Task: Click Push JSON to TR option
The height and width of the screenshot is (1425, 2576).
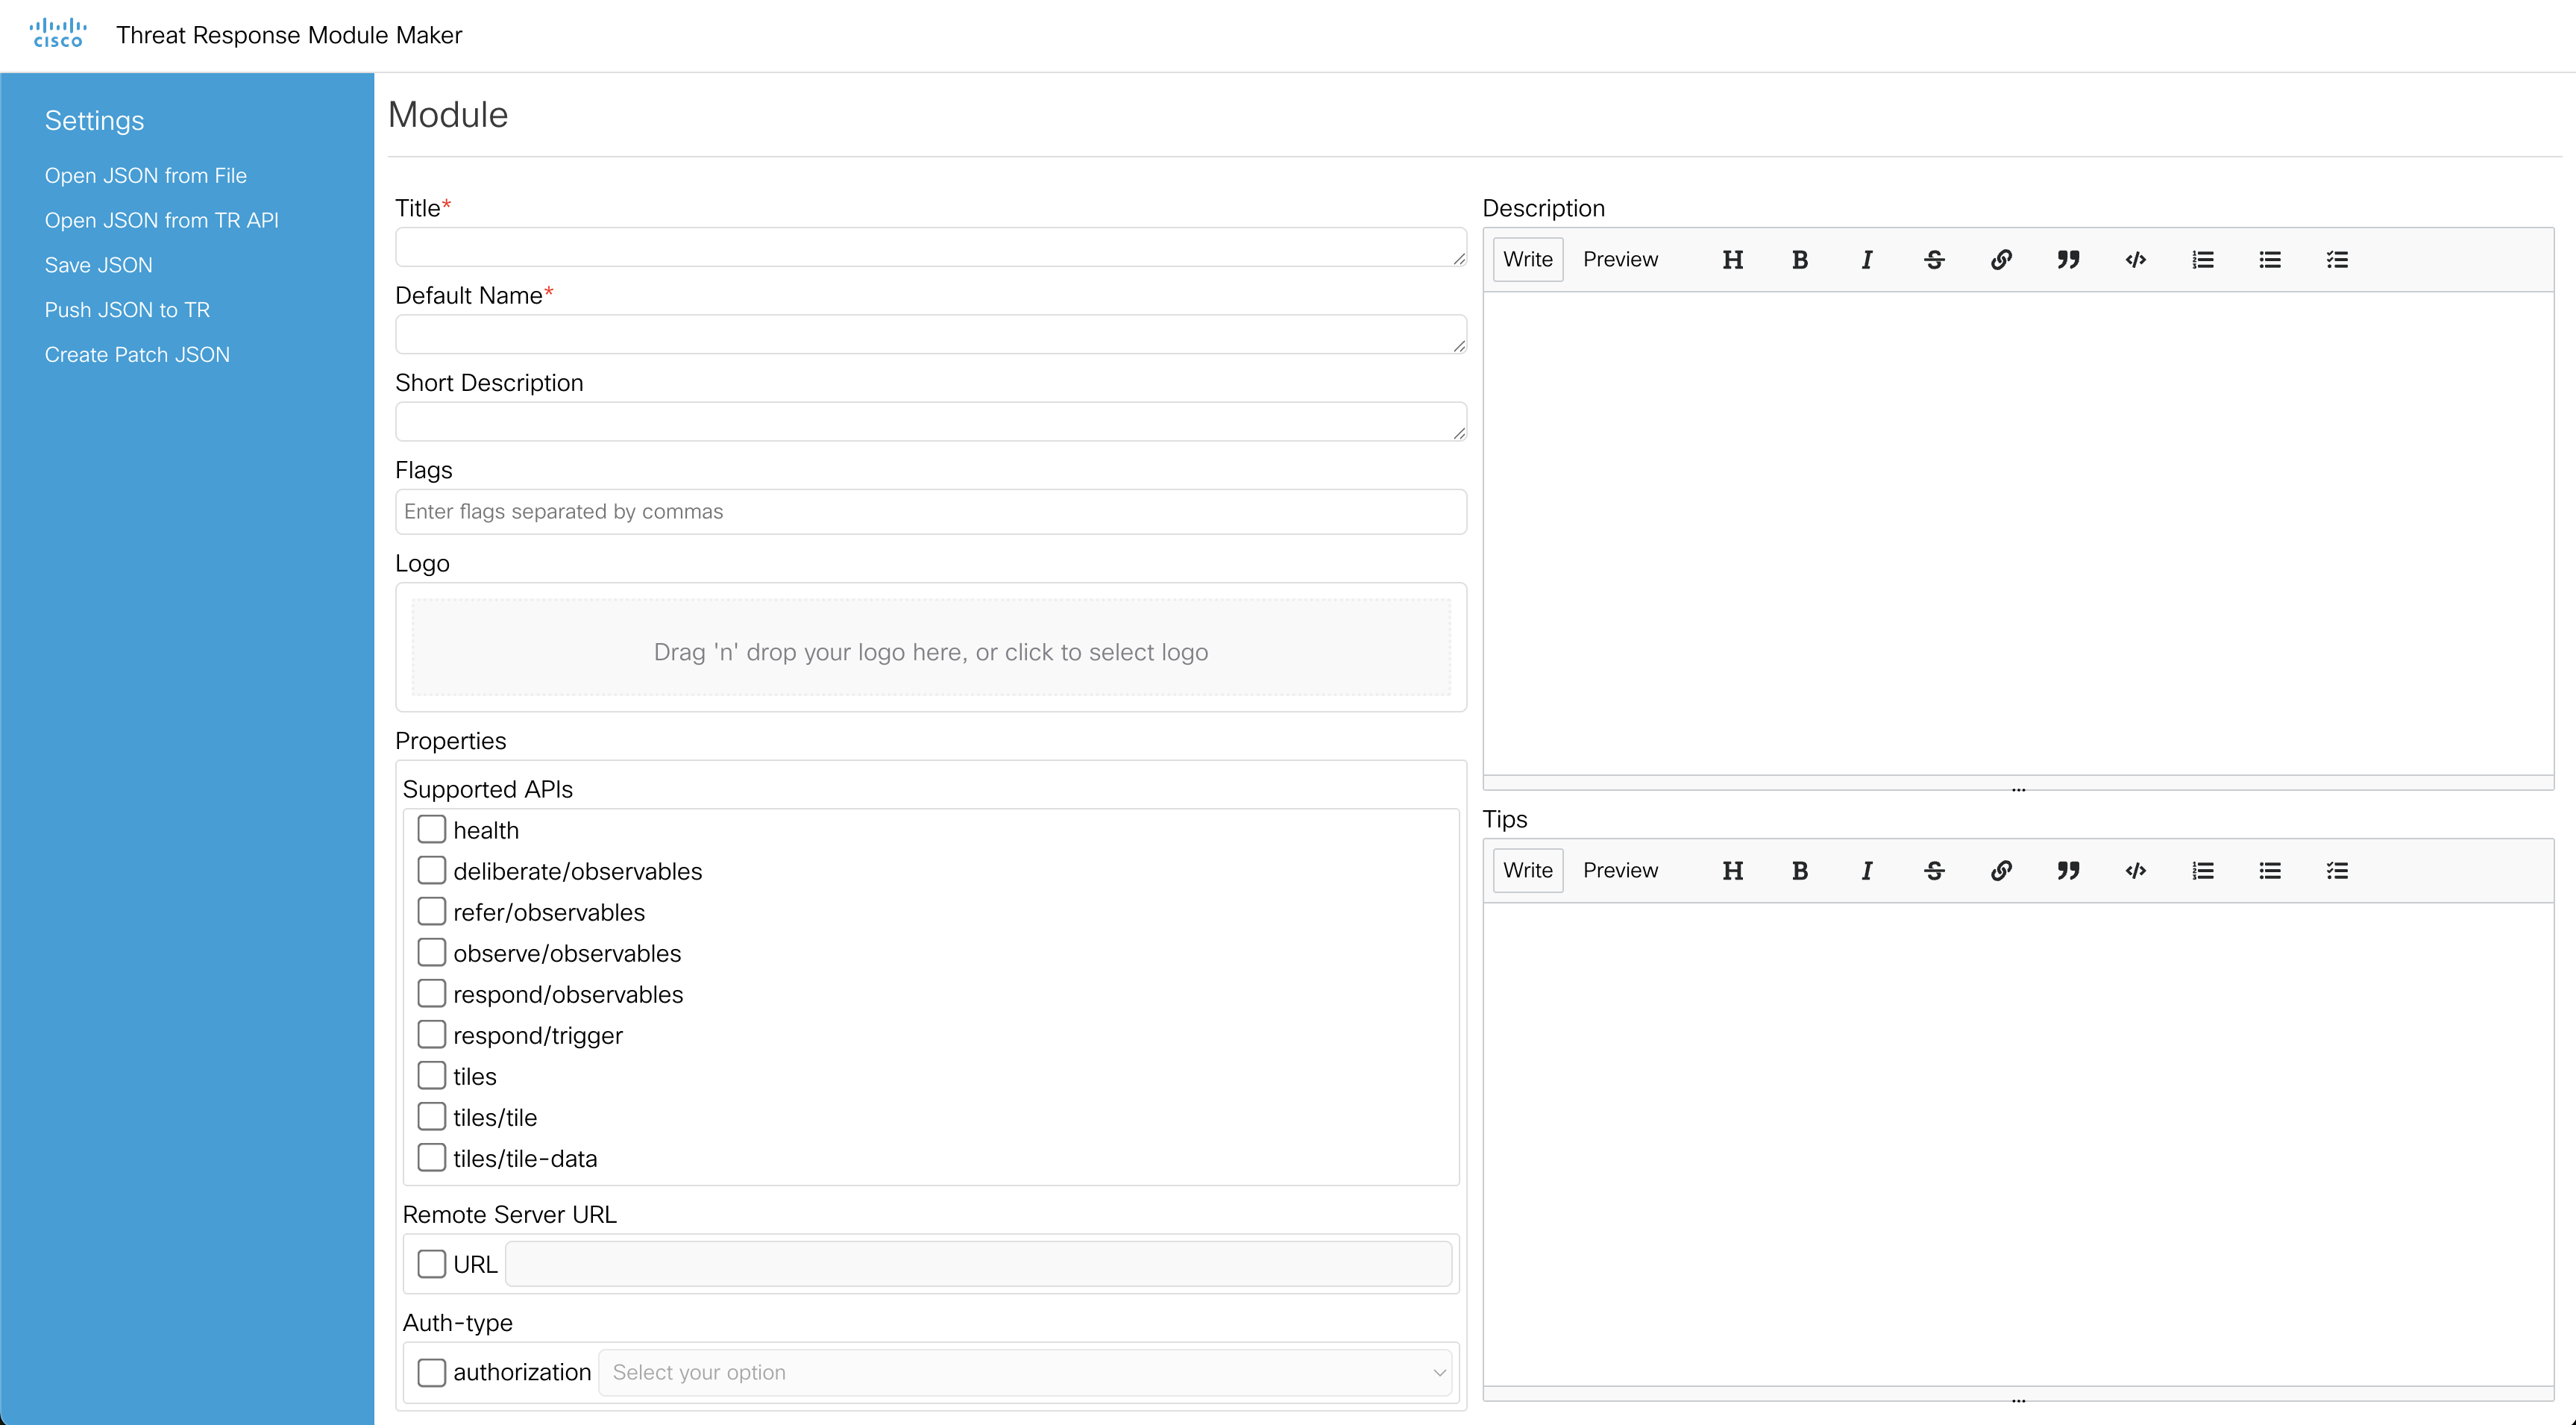Action: [127, 309]
